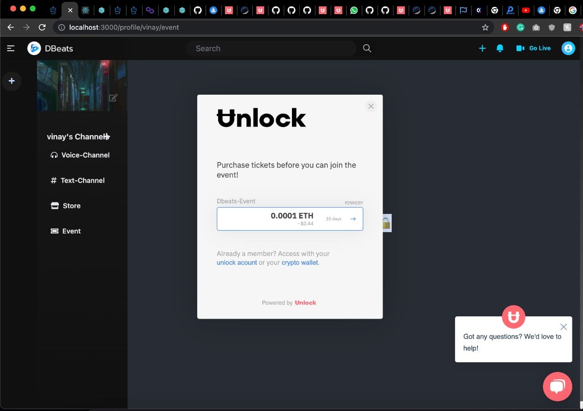Bookmark this page with the star

coord(485,27)
